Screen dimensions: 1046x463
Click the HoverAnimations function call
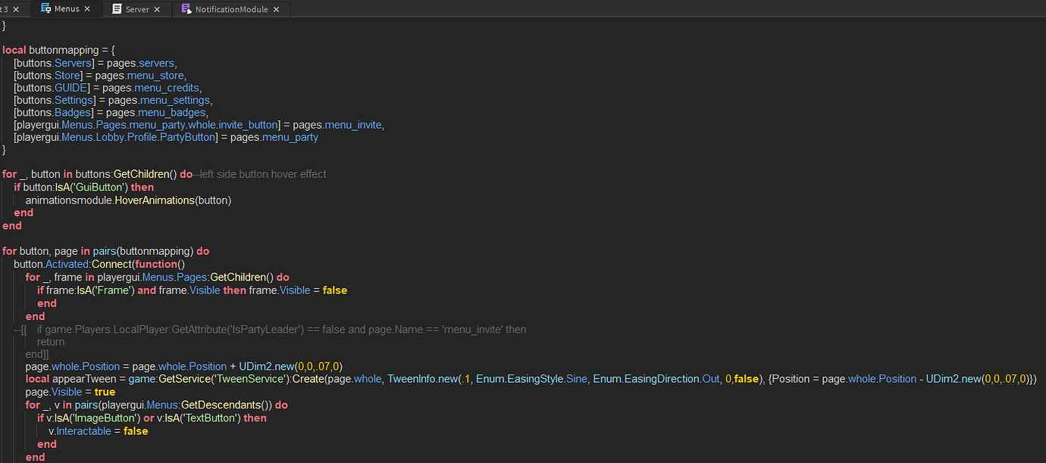point(157,200)
